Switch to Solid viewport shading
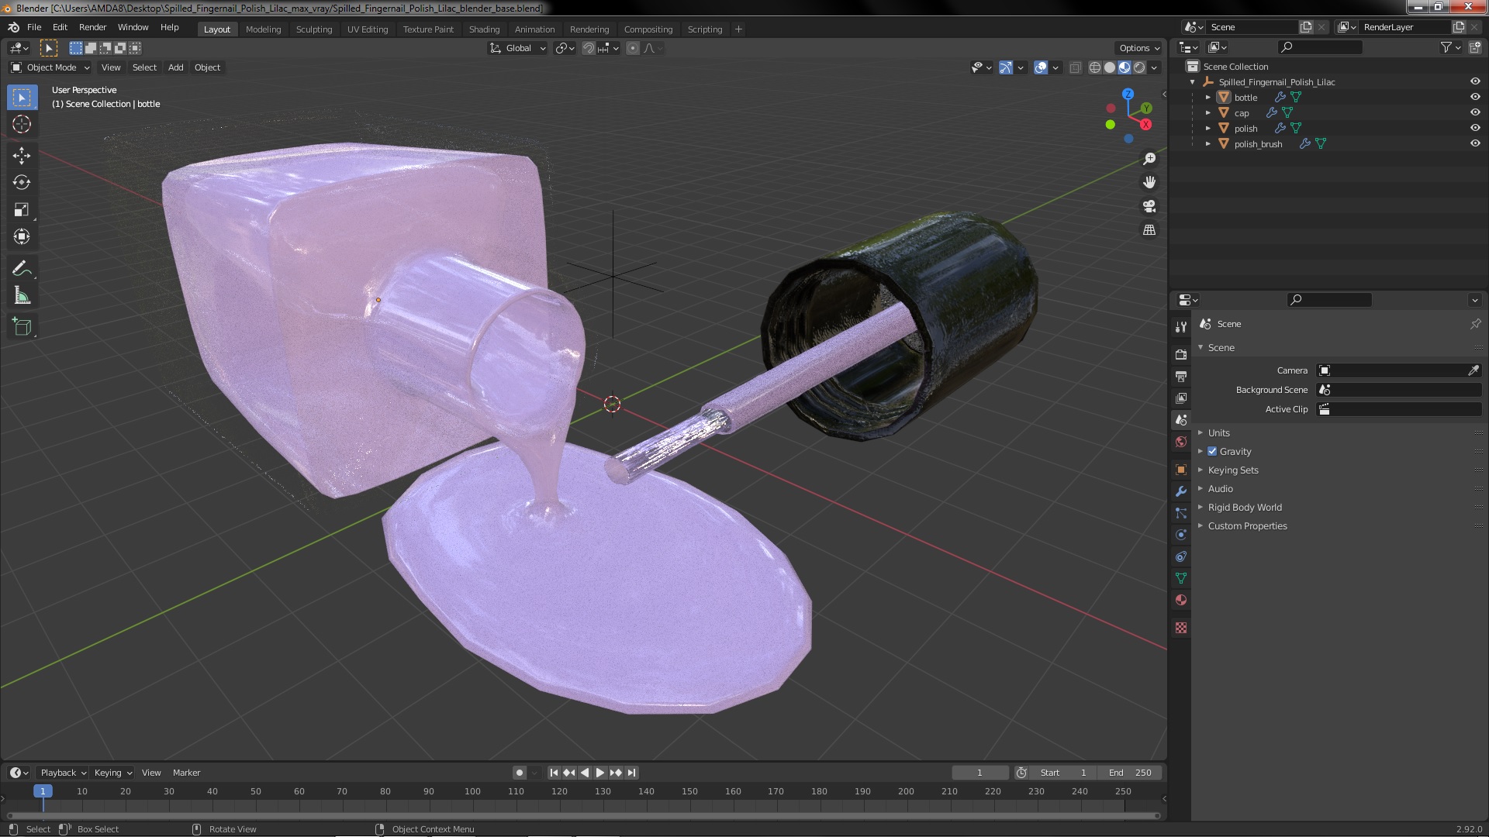Viewport: 1489px width, 837px height. coord(1110,67)
